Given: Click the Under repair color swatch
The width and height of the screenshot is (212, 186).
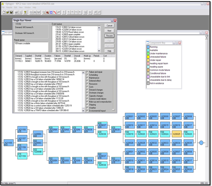Looking at the screenshot, I should 148,60.
